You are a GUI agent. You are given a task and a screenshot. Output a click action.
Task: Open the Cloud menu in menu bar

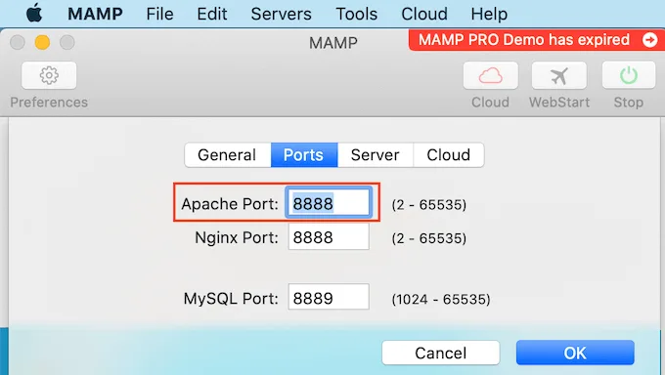tap(424, 14)
